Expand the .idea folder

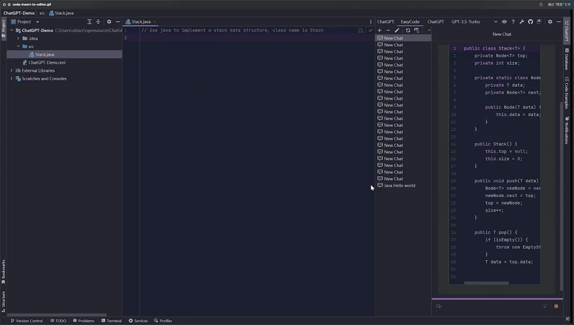click(x=18, y=39)
